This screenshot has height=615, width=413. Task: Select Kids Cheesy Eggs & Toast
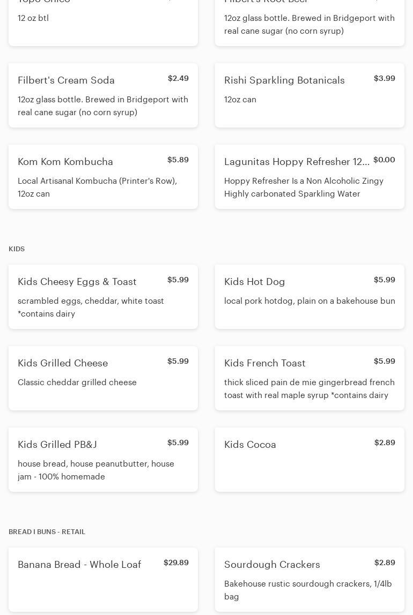pyautogui.click(x=103, y=297)
